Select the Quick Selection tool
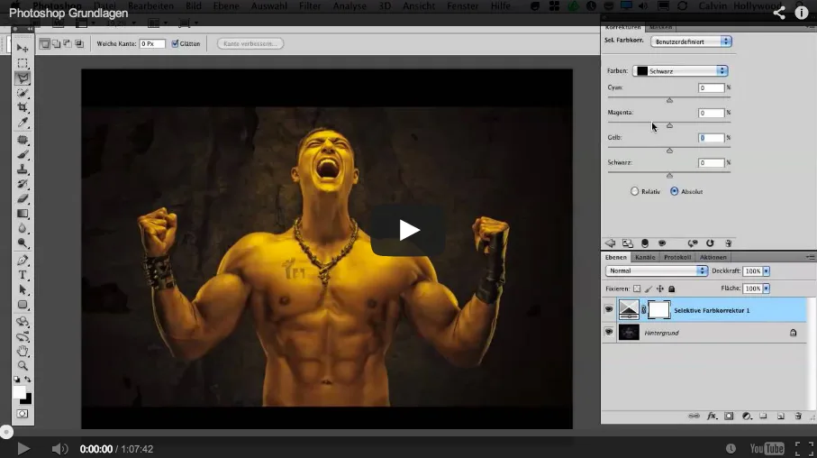 [x=23, y=93]
